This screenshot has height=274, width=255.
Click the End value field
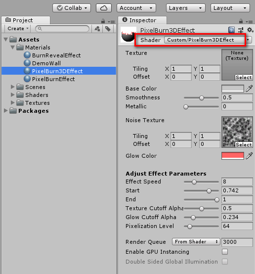coord(237,199)
